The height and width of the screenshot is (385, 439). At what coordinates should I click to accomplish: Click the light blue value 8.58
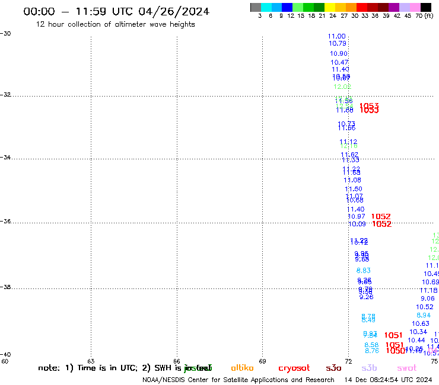(x=371, y=345)
